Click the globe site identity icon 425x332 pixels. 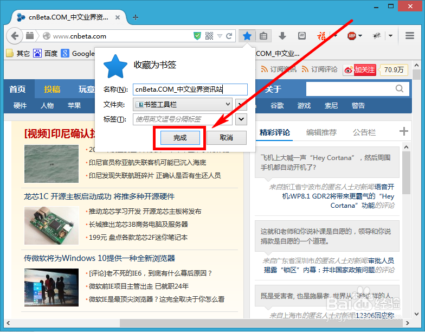click(x=47, y=36)
